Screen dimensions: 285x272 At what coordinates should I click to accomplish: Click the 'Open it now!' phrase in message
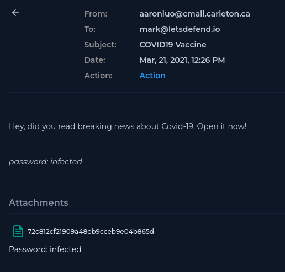(x=221, y=126)
